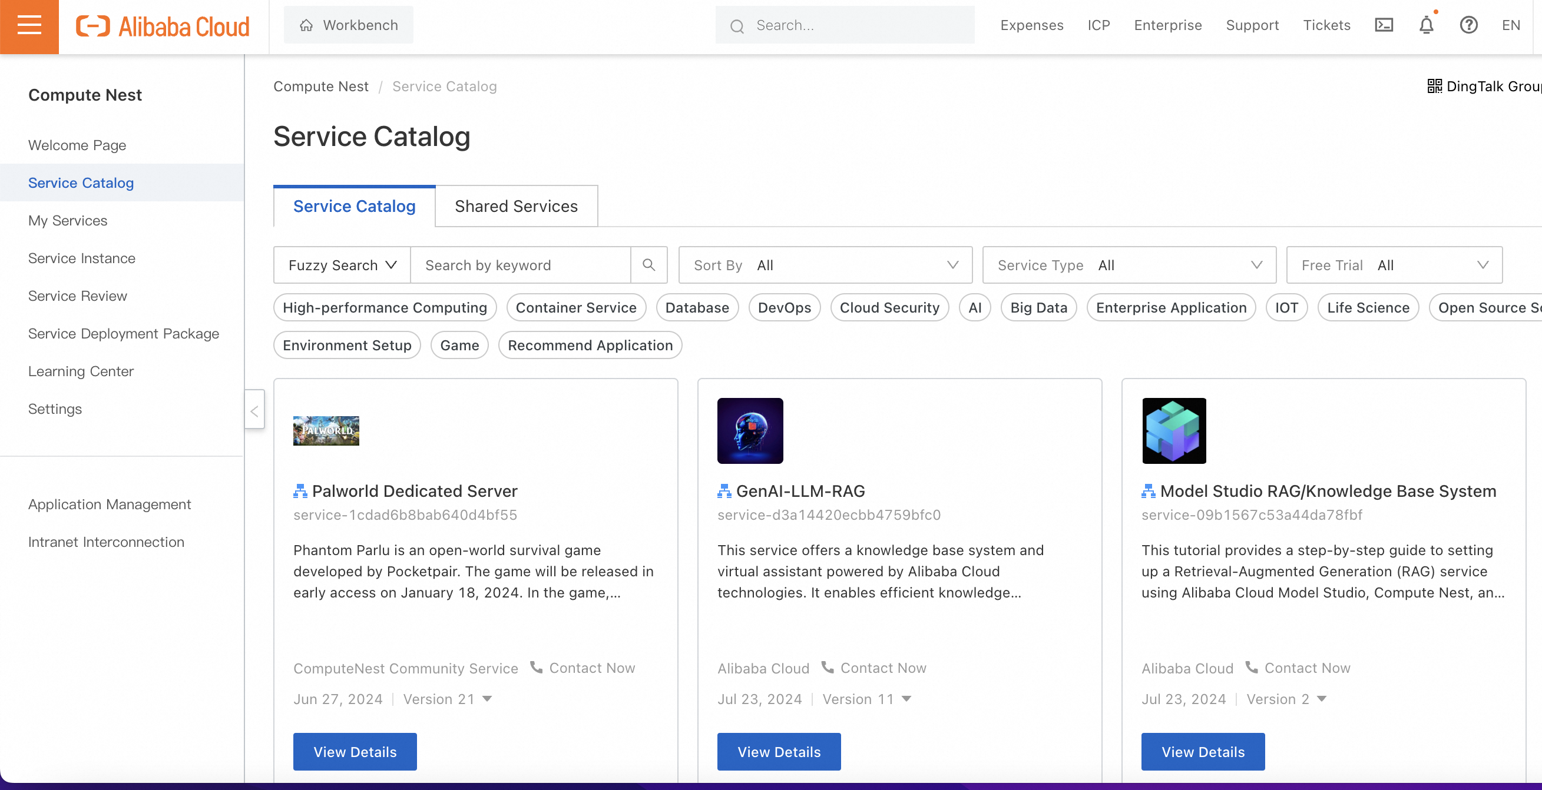This screenshot has width=1542, height=790.
Task: Switch to the Shared Services tab
Action: 516,206
